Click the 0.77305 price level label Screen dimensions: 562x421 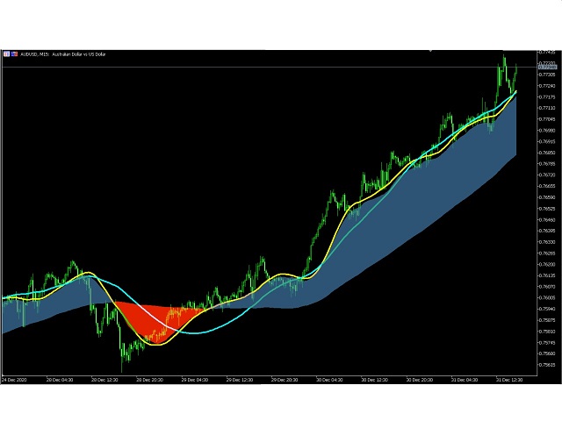coord(547,75)
